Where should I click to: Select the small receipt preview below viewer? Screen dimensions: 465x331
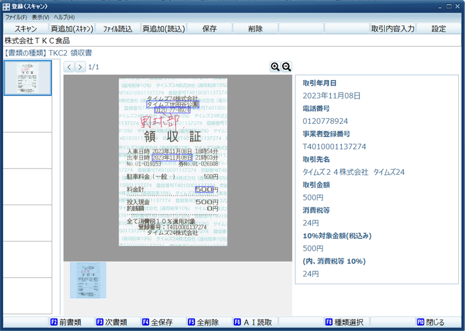88,280
